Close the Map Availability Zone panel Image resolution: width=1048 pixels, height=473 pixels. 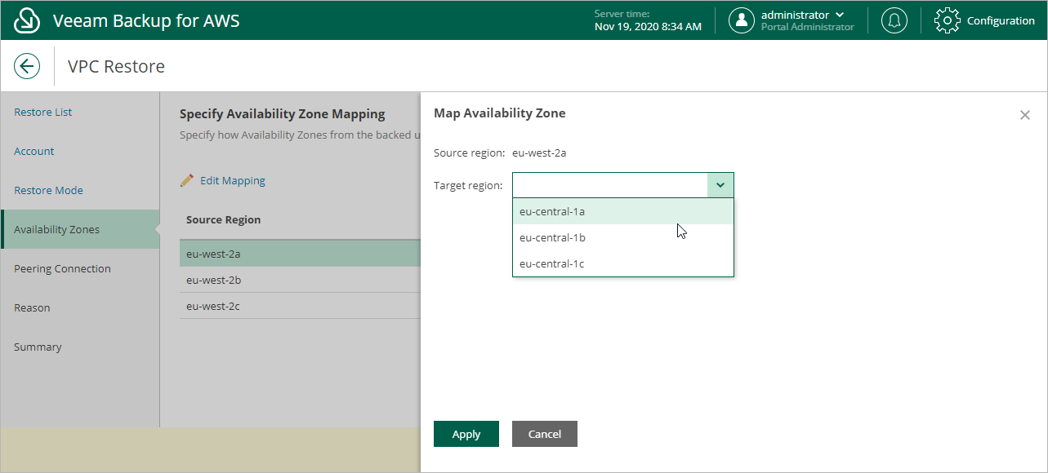pyautogui.click(x=1025, y=115)
